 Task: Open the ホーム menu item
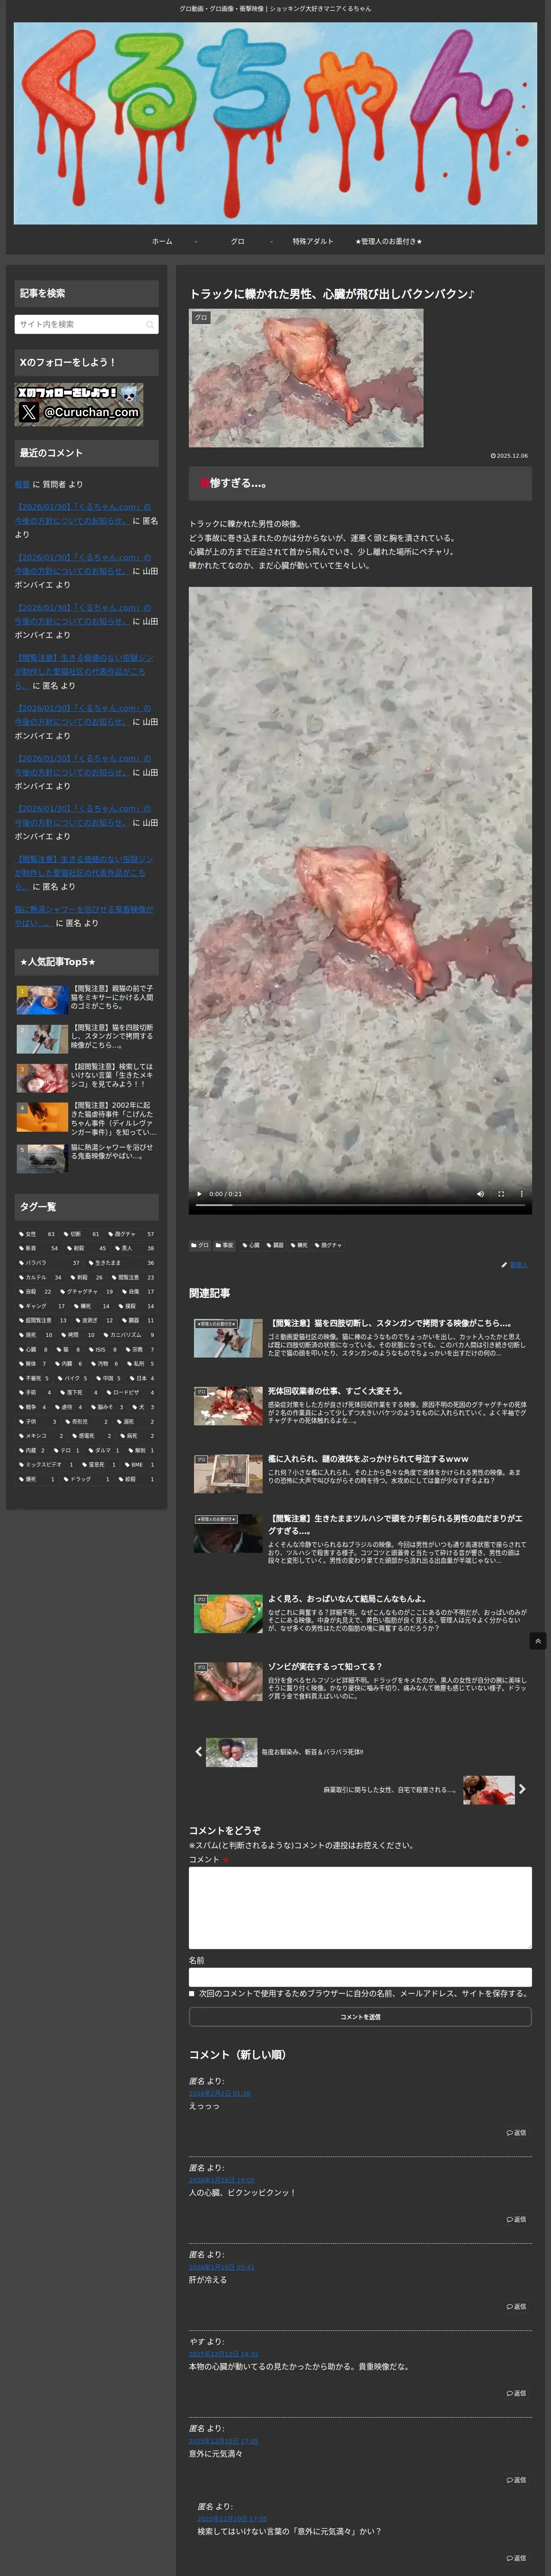click(x=162, y=241)
